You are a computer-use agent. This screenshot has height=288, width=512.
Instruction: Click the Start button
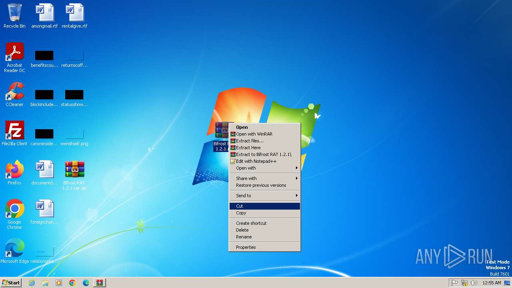(11, 283)
